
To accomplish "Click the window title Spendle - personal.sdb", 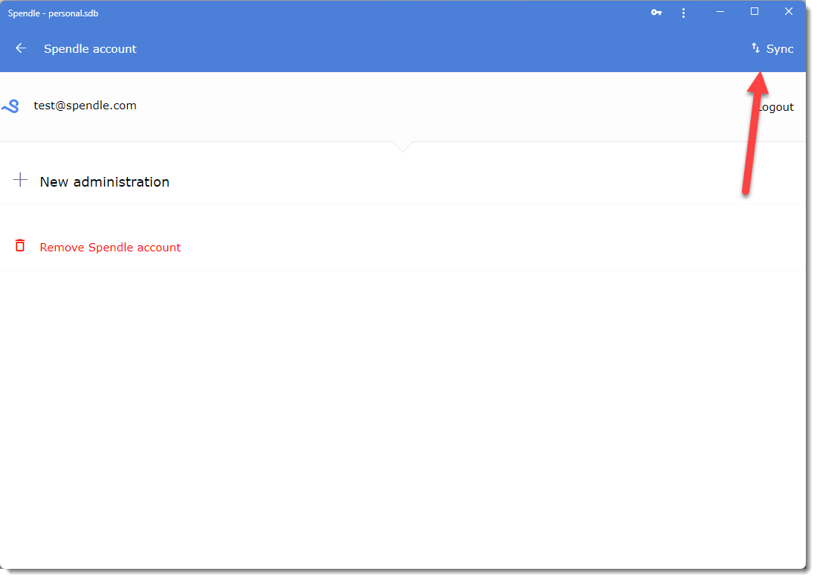I will pos(53,13).
